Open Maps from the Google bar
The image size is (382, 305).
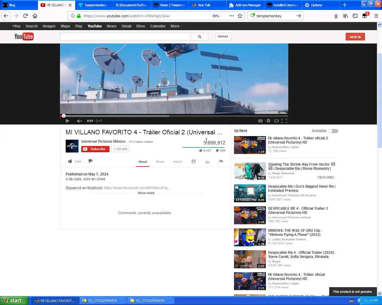(x=65, y=26)
